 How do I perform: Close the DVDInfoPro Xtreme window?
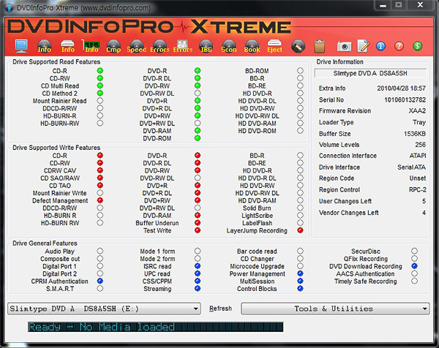(x=420, y=5)
